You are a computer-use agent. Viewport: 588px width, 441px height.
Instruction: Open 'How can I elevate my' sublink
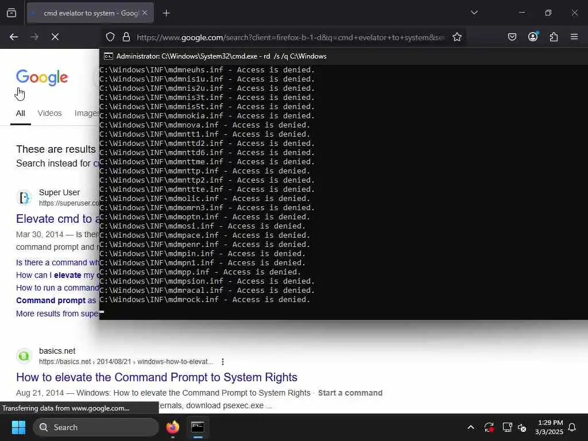click(57, 275)
